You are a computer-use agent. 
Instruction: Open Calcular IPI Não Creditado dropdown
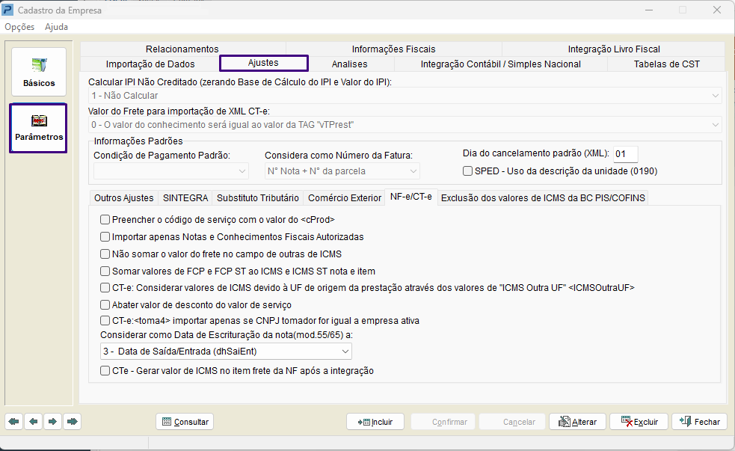click(405, 96)
